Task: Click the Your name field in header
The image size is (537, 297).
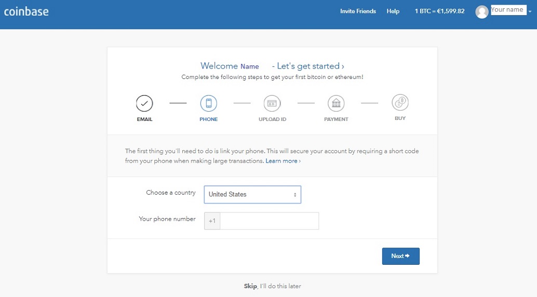Action: (508, 10)
